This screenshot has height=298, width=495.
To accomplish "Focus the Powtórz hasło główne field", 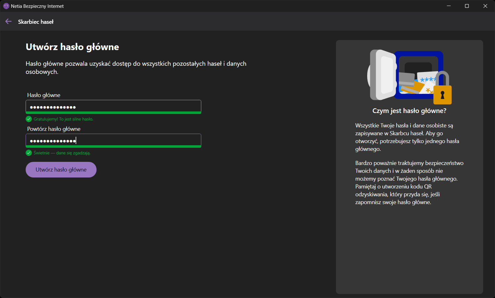I will [x=113, y=140].
